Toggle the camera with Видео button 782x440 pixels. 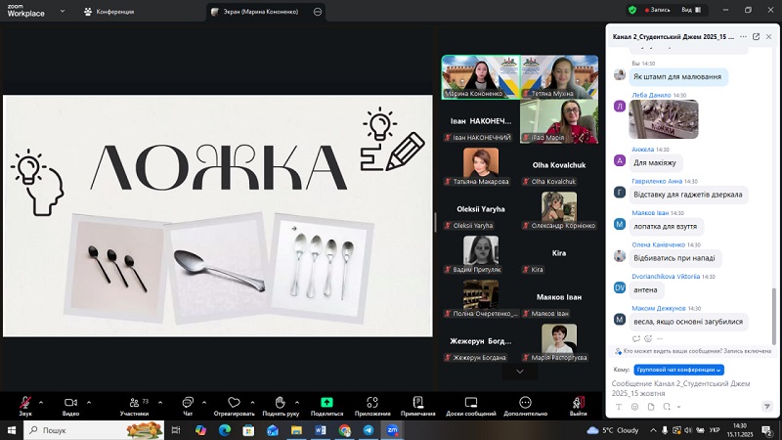70,402
